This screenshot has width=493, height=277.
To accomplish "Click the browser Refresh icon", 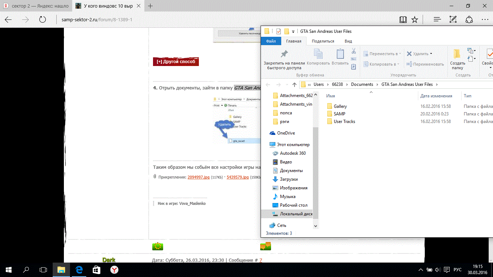I will tap(43, 19).
